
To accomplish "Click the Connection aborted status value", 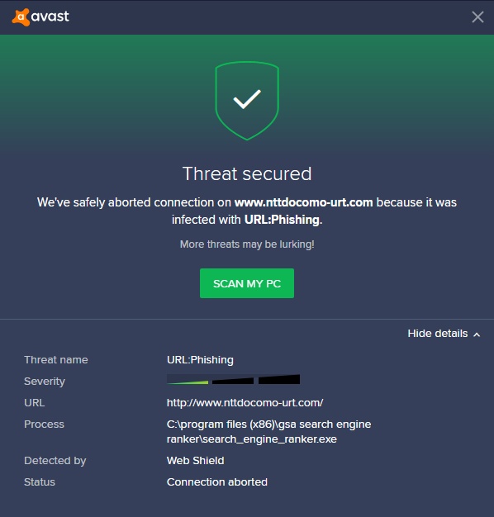I will coord(217,481).
